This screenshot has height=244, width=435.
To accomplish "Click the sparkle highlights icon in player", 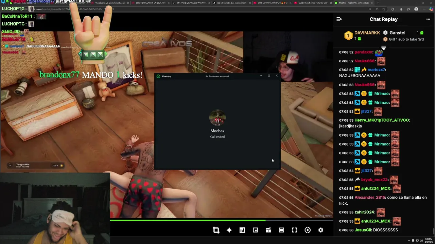I will pos(229,230).
